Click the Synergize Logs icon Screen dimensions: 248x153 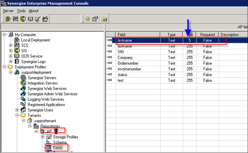click(17, 61)
